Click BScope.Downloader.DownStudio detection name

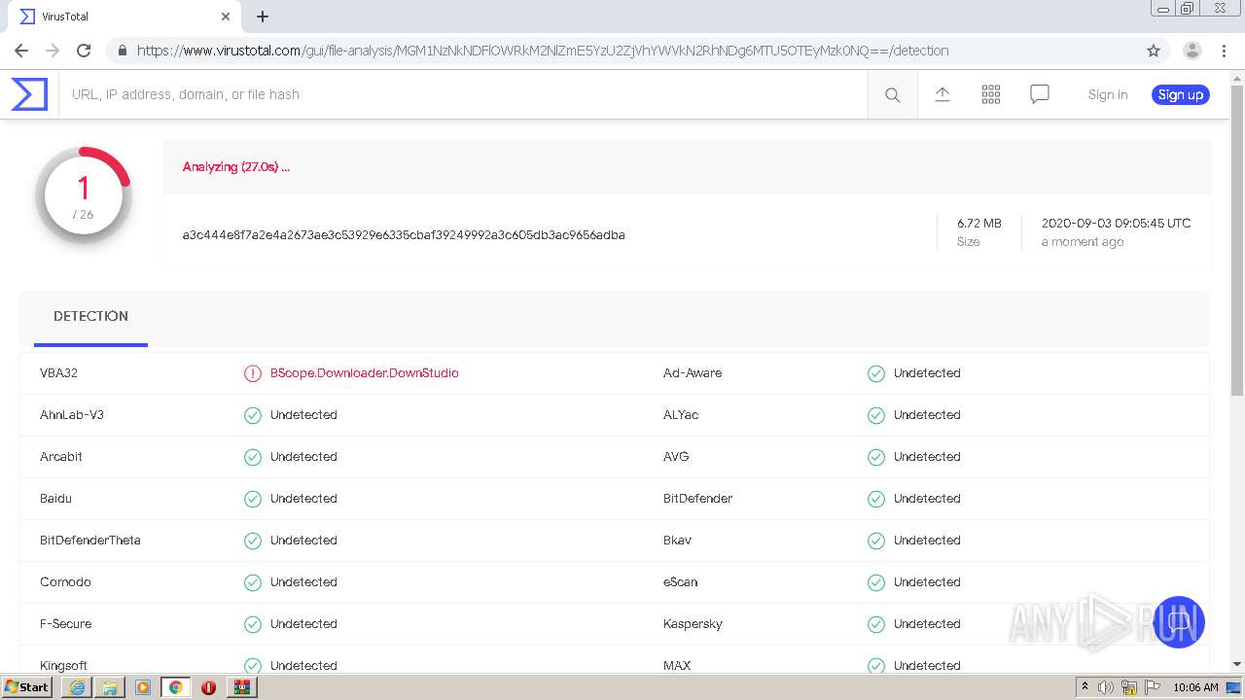coord(365,373)
